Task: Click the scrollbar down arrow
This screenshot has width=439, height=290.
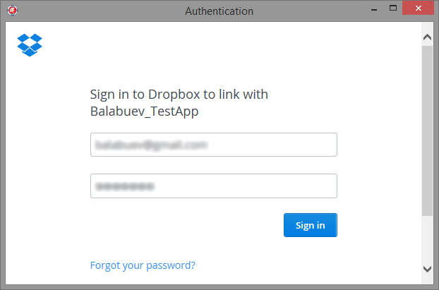Action: (x=427, y=269)
